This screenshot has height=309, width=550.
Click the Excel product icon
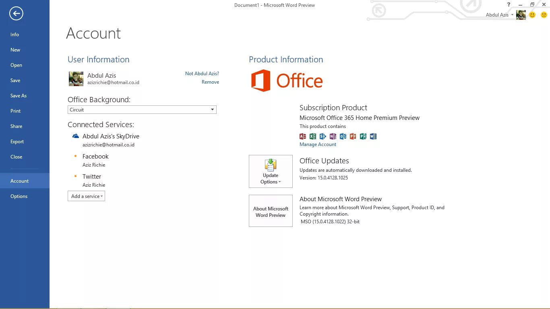pyautogui.click(x=313, y=136)
